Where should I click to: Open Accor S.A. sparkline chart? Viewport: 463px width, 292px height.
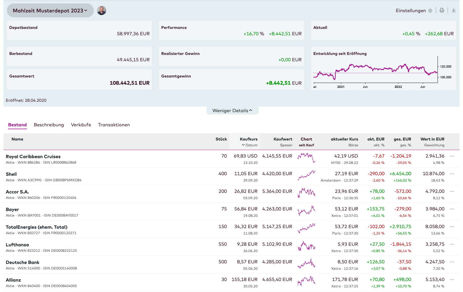(x=306, y=193)
